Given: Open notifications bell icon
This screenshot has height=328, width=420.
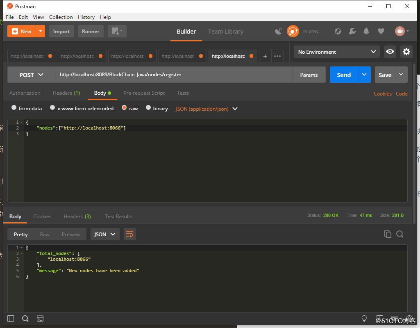Looking at the screenshot, I should point(366,31).
